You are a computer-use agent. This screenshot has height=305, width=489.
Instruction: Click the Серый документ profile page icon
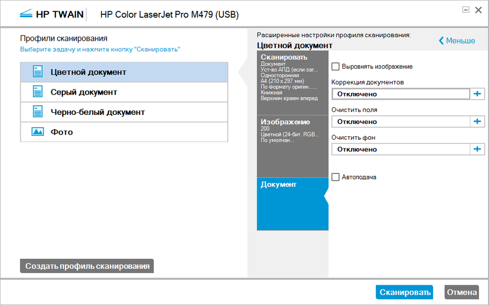[38, 92]
